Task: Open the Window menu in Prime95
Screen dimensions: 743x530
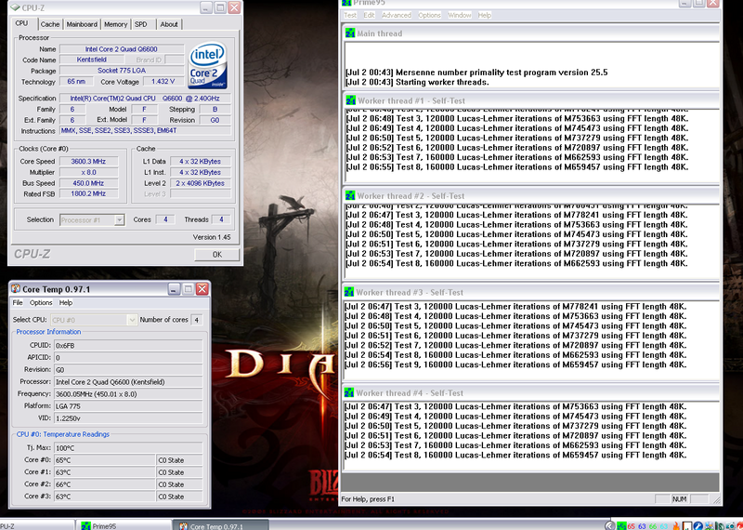Action: tap(460, 15)
